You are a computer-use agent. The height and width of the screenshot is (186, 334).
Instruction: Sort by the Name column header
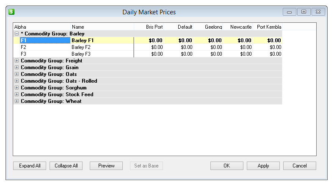click(102, 27)
